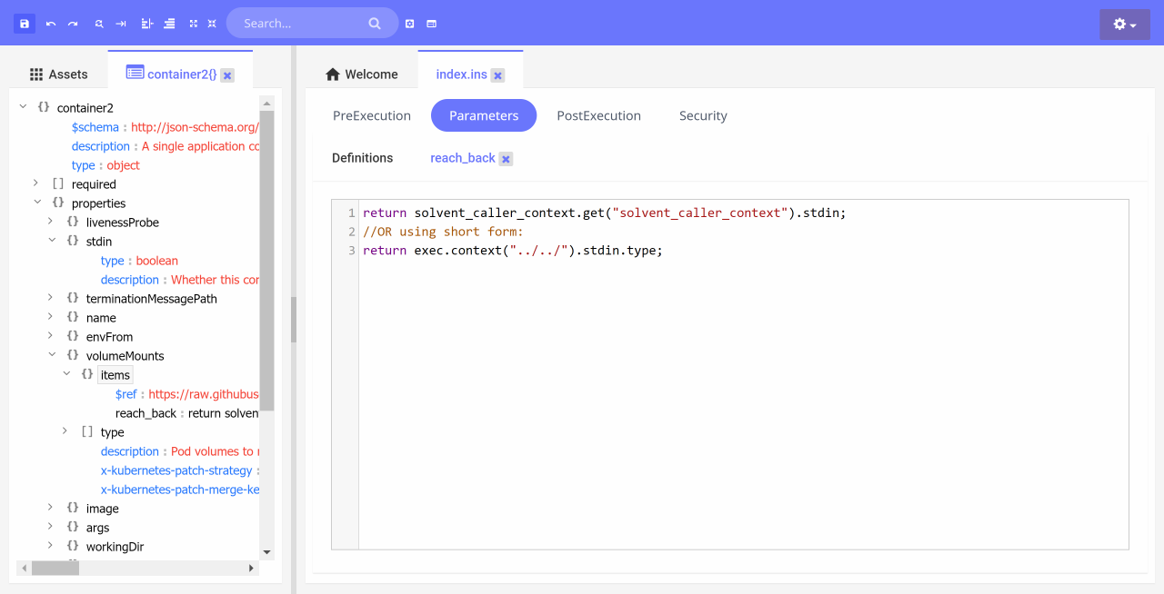Image resolution: width=1164 pixels, height=594 pixels.
Task: Open the PostExecution tab
Action: 598,116
